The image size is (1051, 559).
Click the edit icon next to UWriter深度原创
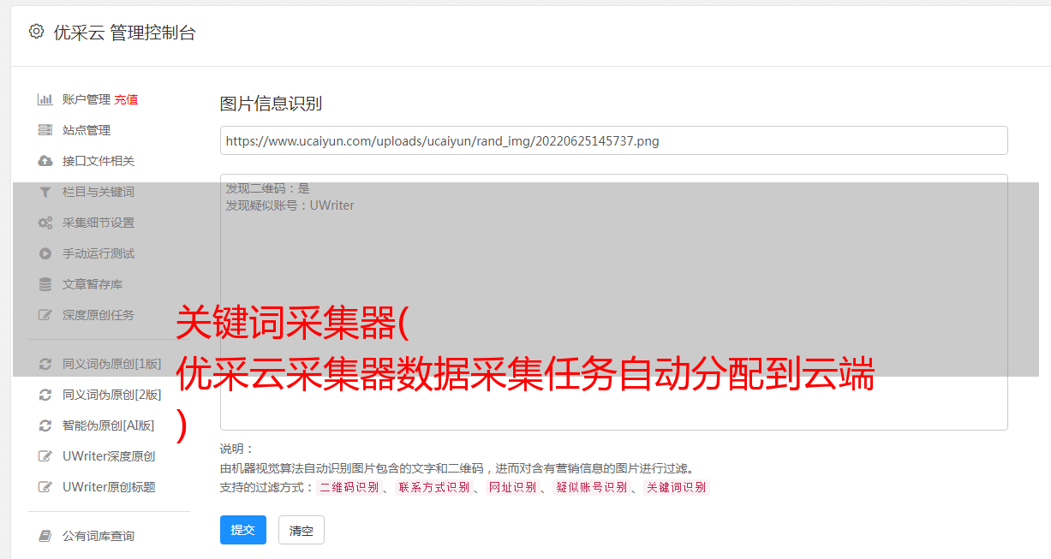[45, 456]
